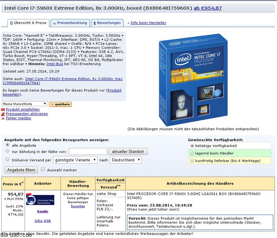Open the tray version CM8064801547964 link

pos(63,81)
